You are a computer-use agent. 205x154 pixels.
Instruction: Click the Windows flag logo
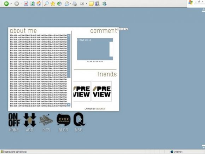pos(191,2)
